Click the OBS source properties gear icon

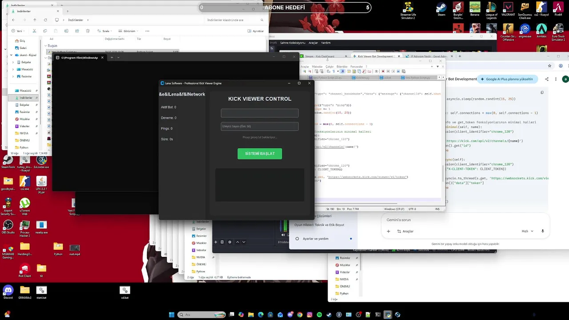click(230, 242)
